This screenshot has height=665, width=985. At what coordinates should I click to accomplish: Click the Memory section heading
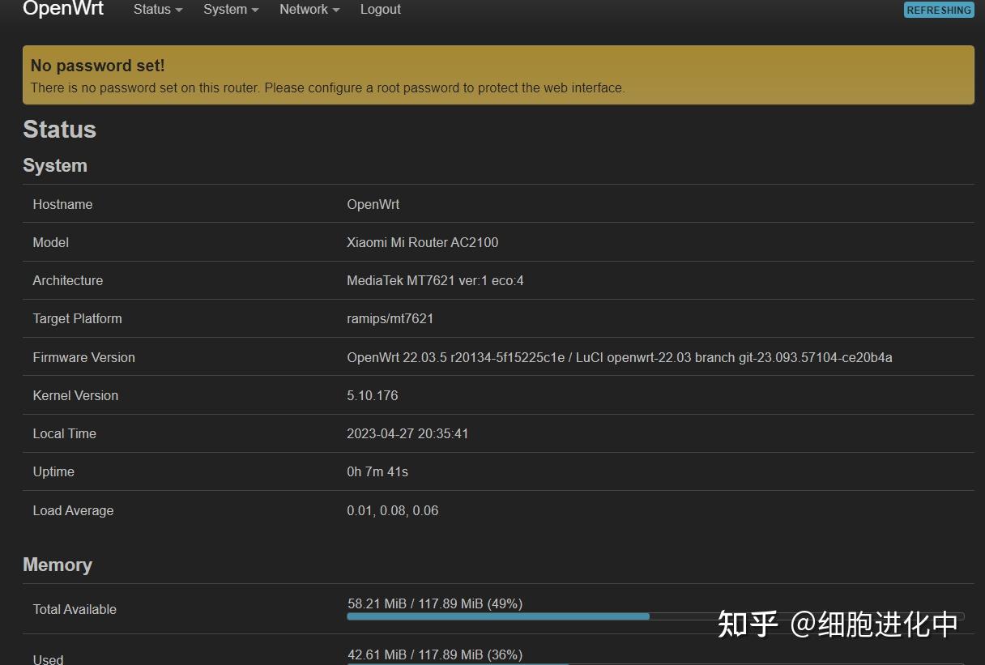(x=58, y=565)
